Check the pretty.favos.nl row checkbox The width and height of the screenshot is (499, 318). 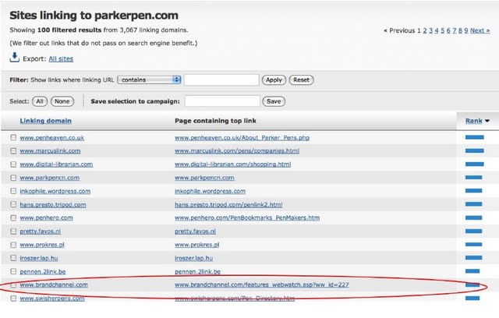pyautogui.click(x=13, y=231)
